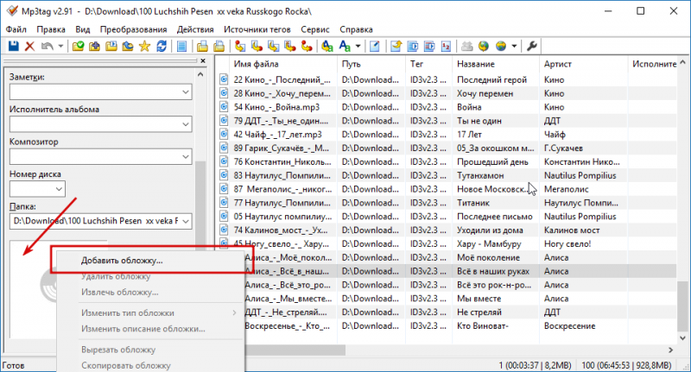Open the Преобразования menu
The width and height of the screenshot is (691, 372).
pos(134,29)
